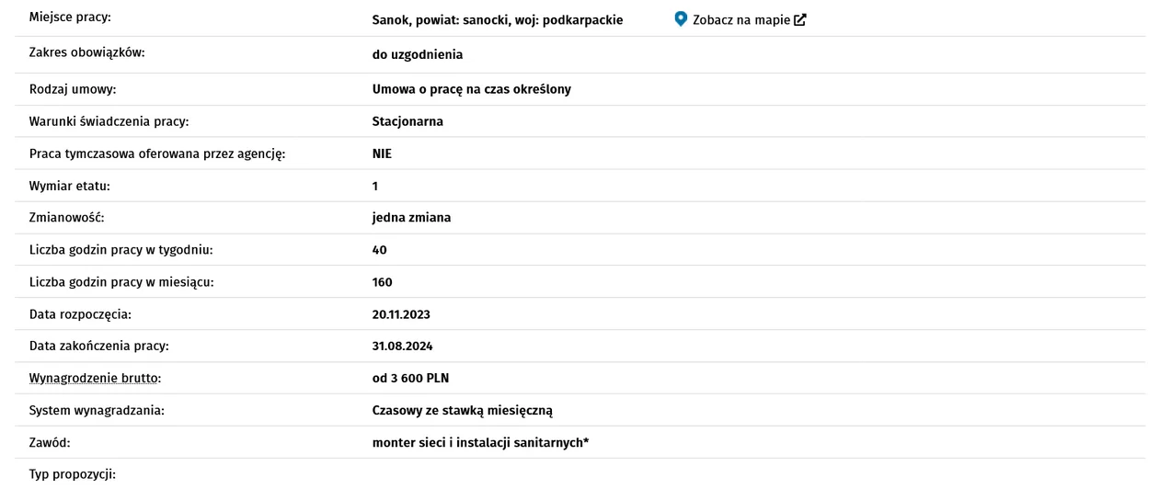Click the 'Typ propozycji' label
Viewport: 1159px width, 489px height.
[74, 475]
